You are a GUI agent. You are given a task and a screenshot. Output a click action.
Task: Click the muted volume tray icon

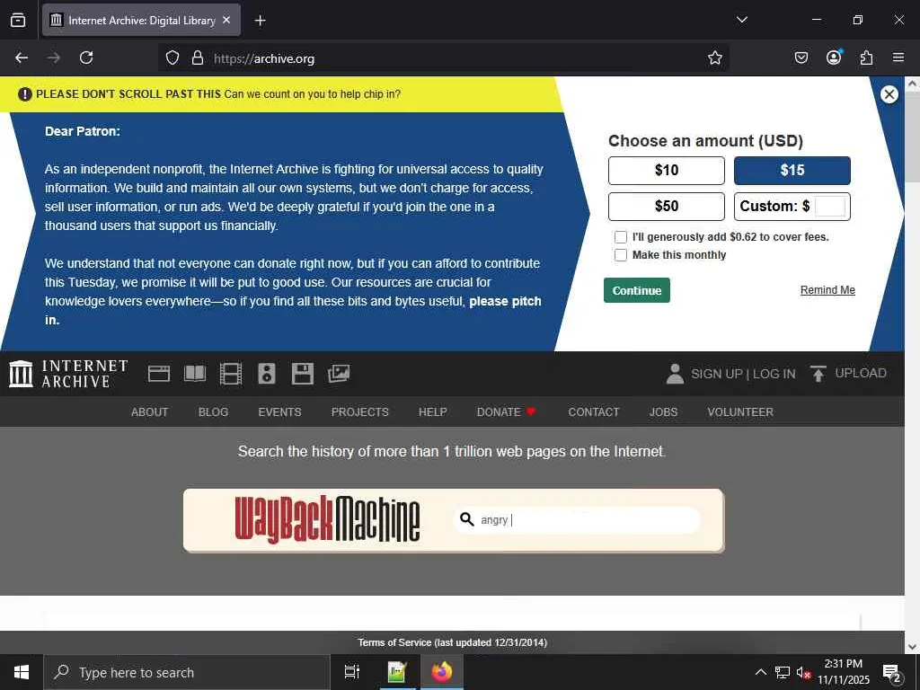803,672
